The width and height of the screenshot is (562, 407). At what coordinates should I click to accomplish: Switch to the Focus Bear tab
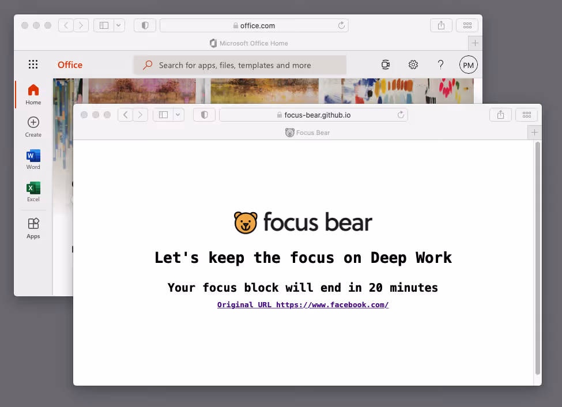click(307, 133)
